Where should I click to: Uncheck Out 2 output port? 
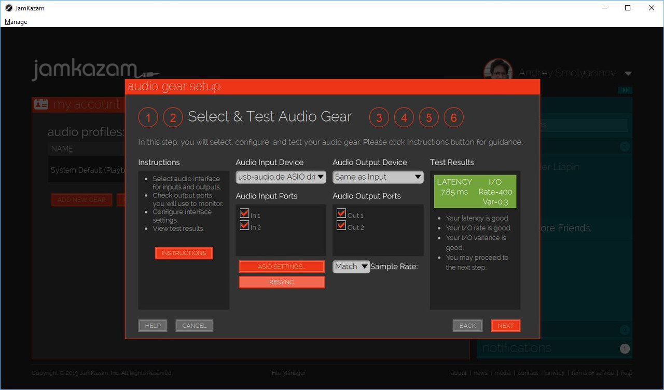(341, 225)
